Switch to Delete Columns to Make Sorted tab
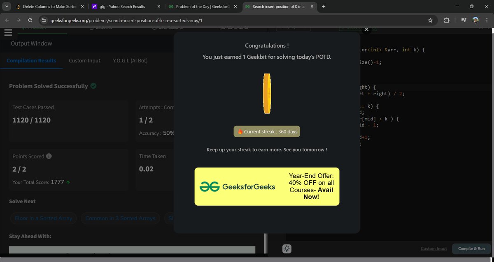494x262 pixels. pyautogui.click(x=49, y=7)
